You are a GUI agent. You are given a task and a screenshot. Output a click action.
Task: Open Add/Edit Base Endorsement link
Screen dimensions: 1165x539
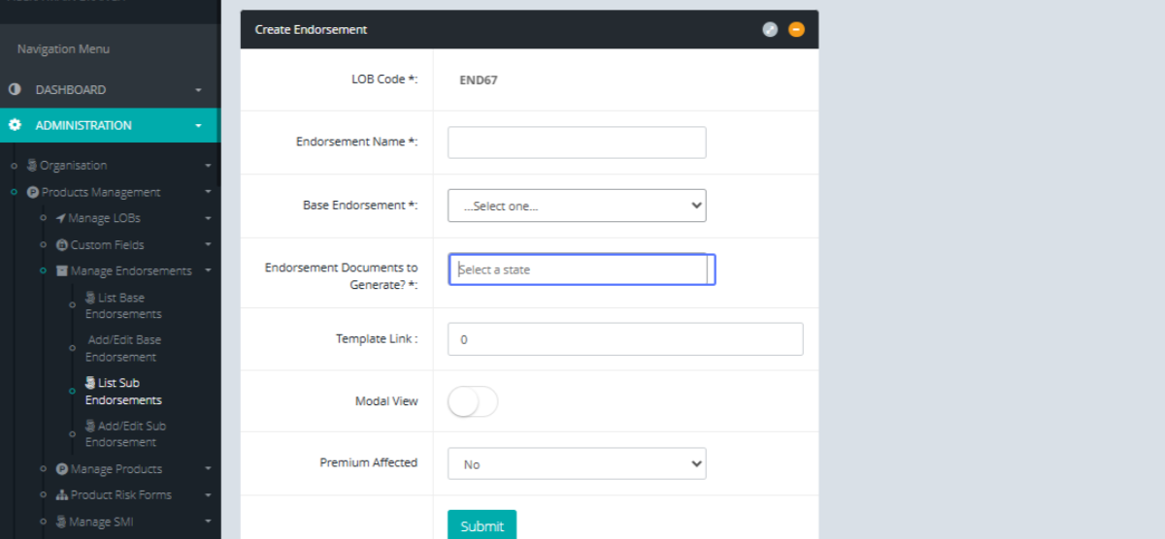(x=122, y=348)
